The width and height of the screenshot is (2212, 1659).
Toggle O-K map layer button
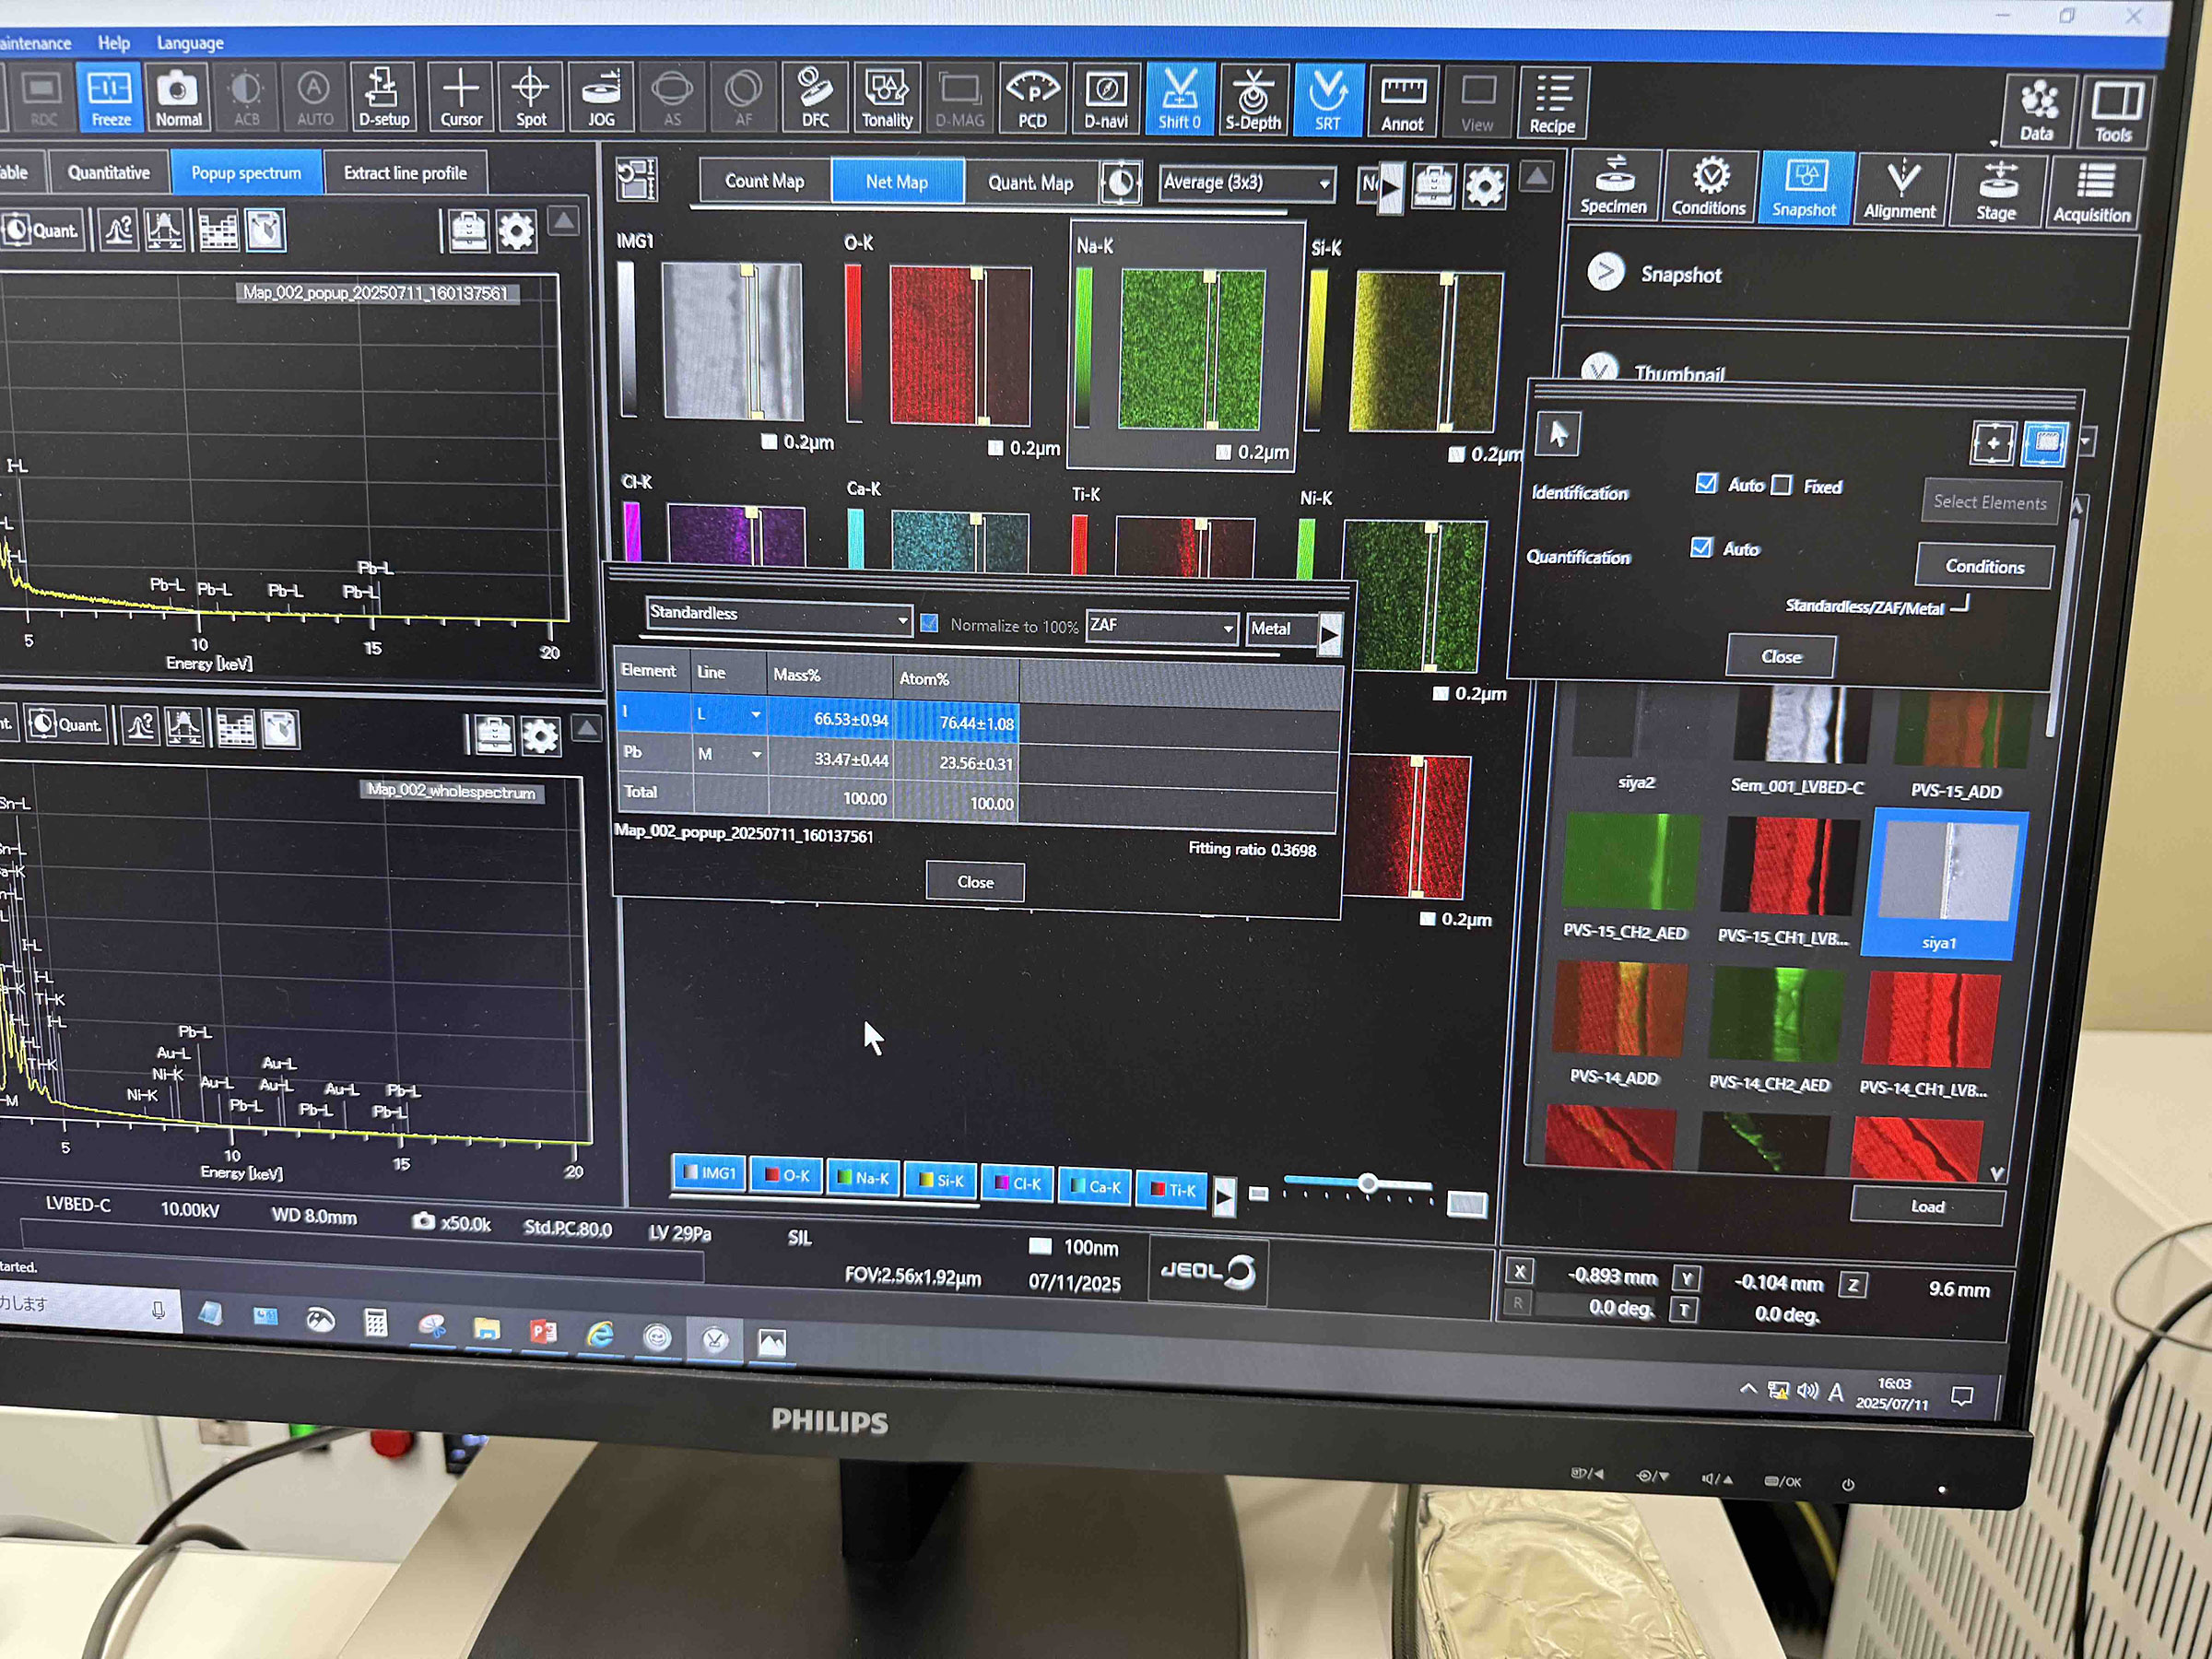pos(786,1176)
